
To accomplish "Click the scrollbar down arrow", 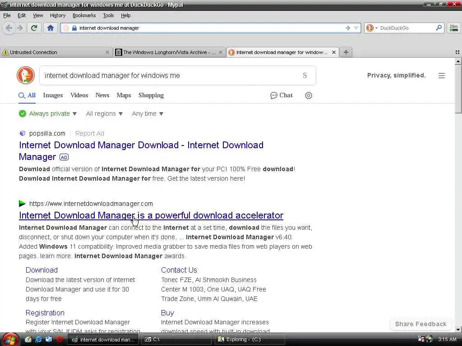I will tap(458, 329).
